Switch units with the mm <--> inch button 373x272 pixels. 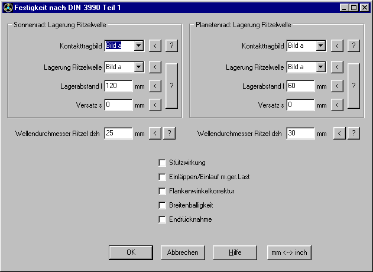pos(289,252)
